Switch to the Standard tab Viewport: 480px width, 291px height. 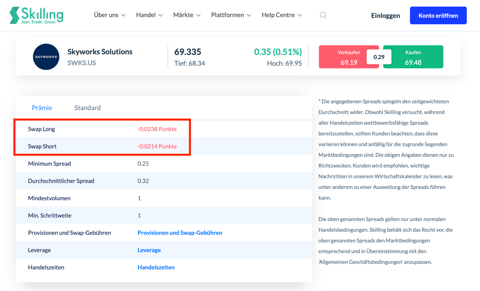click(87, 107)
